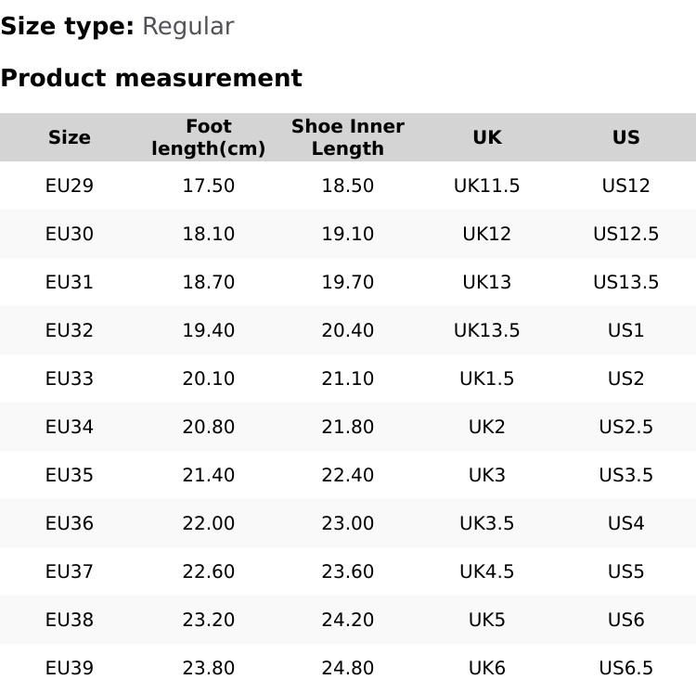
Task: Select the EU32 size row label
Action: click(70, 330)
